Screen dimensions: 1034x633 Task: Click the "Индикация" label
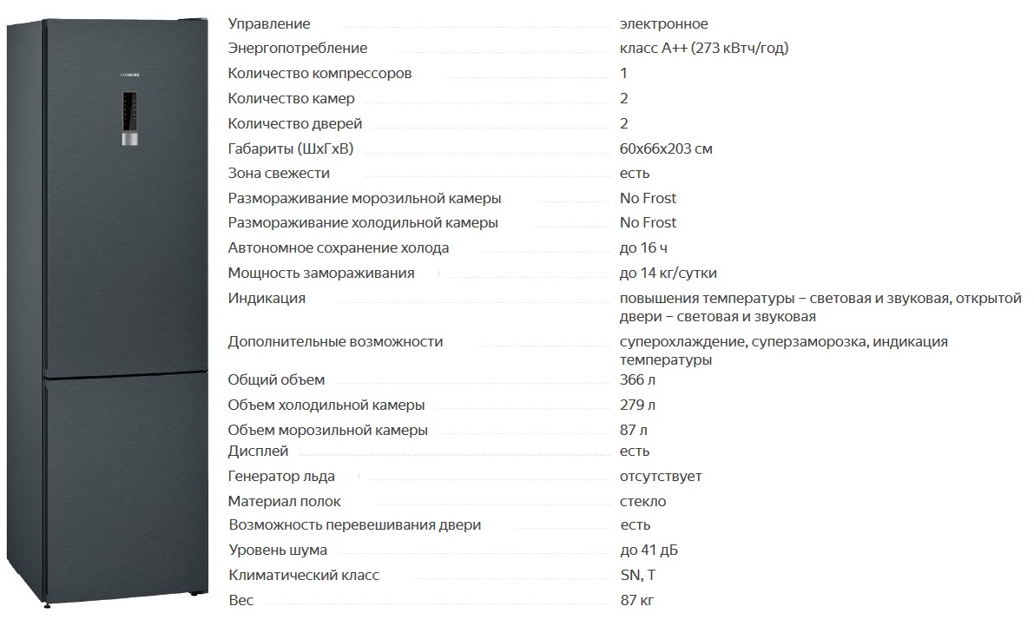pos(267,299)
